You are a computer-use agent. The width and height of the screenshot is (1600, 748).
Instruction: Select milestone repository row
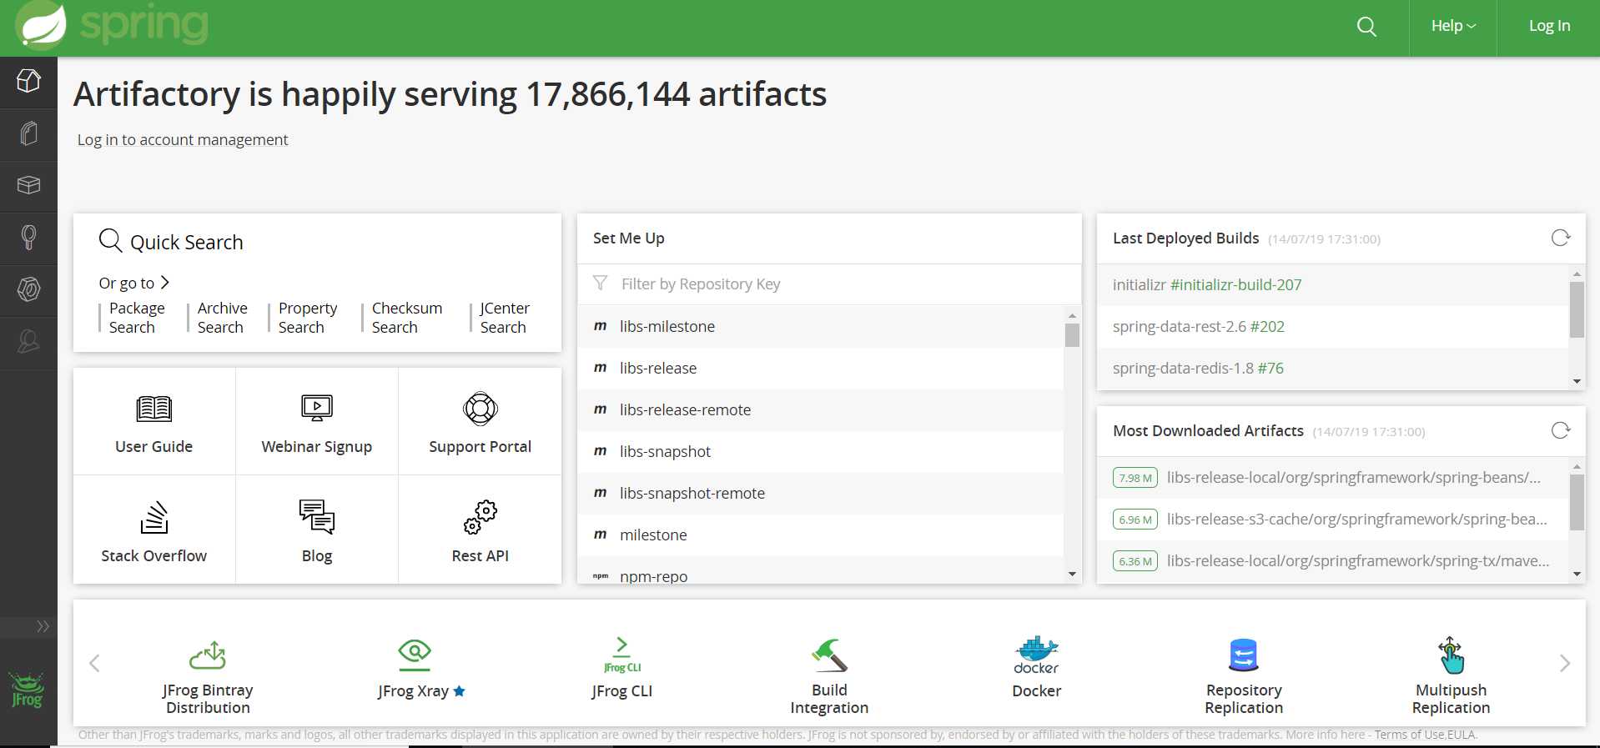point(821,535)
